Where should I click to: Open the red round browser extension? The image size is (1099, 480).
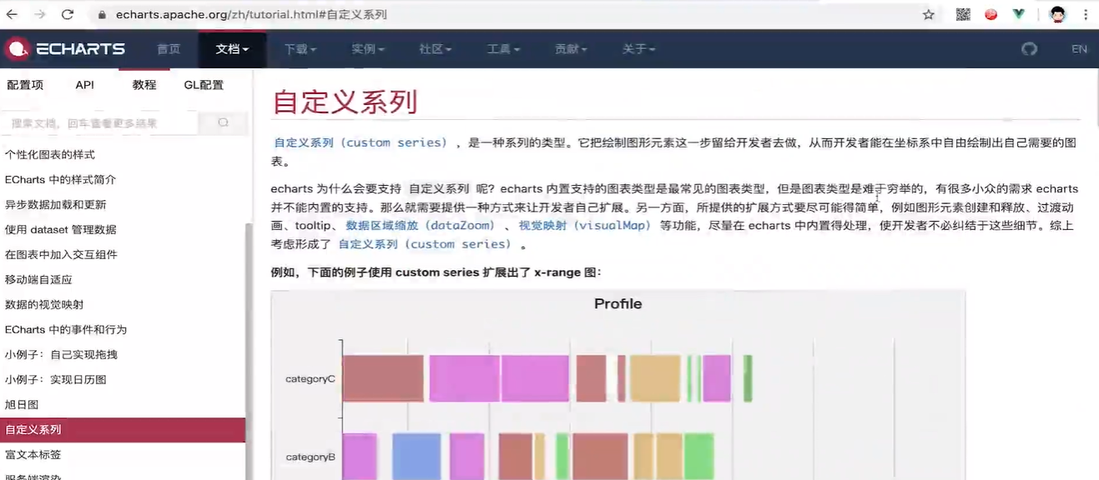point(991,14)
